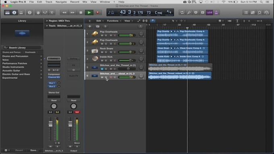Open the Toolbar customization button
Screen dimensions: 274x154
pos(21,12)
